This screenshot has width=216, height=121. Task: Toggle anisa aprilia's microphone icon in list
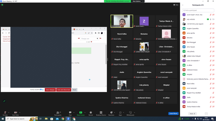[211, 33]
